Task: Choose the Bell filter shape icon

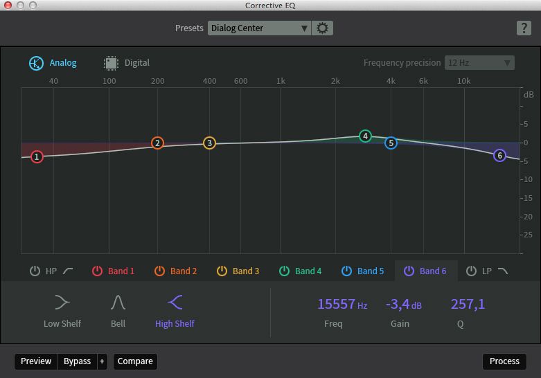Action: coord(118,302)
